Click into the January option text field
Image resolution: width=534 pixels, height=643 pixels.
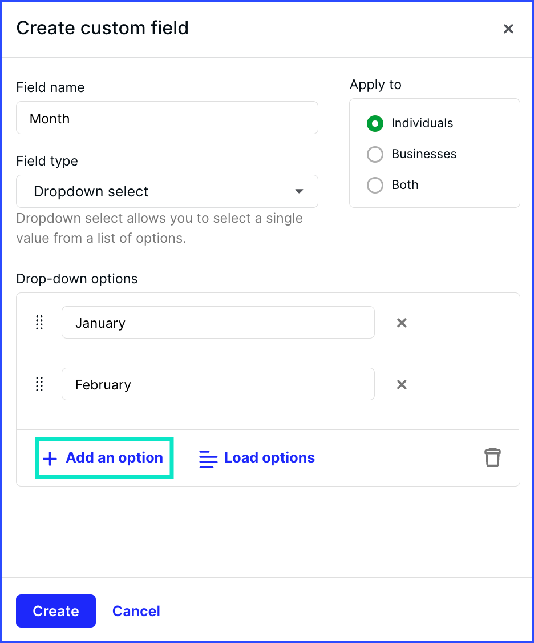(x=218, y=322)
